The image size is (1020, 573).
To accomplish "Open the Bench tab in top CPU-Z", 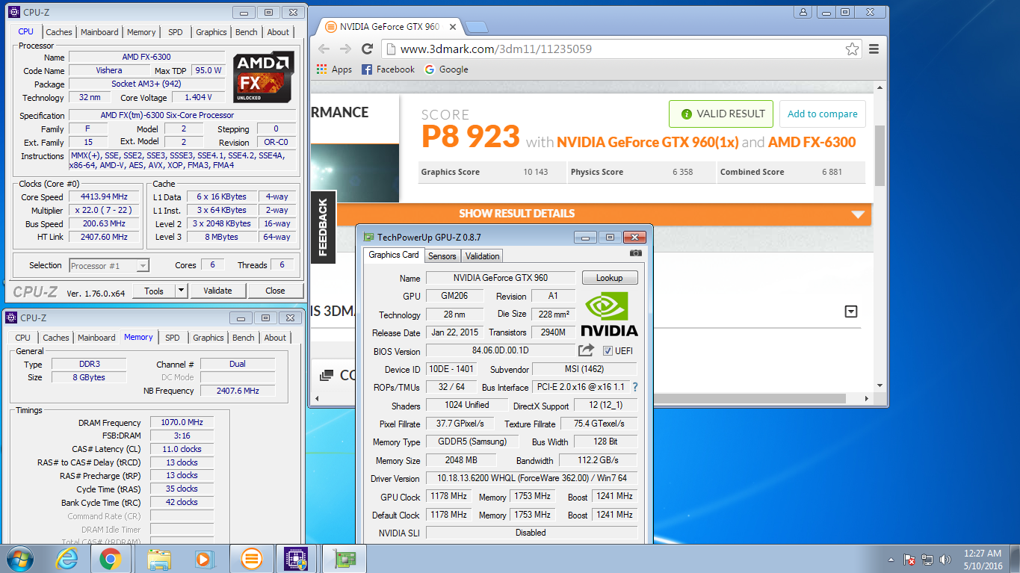I will pyautogui.click(x=247, y=32).
